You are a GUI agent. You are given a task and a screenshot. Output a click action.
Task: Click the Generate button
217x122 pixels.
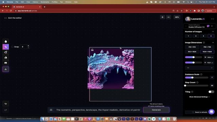pos(156,110)
